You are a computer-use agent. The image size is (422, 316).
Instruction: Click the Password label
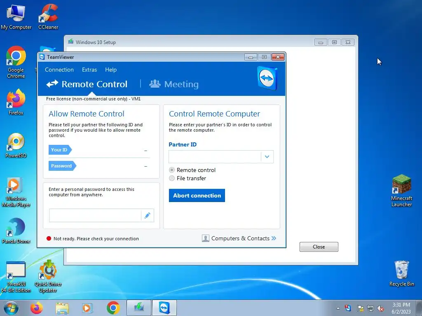pyautogui.click(x=62, y=166)
